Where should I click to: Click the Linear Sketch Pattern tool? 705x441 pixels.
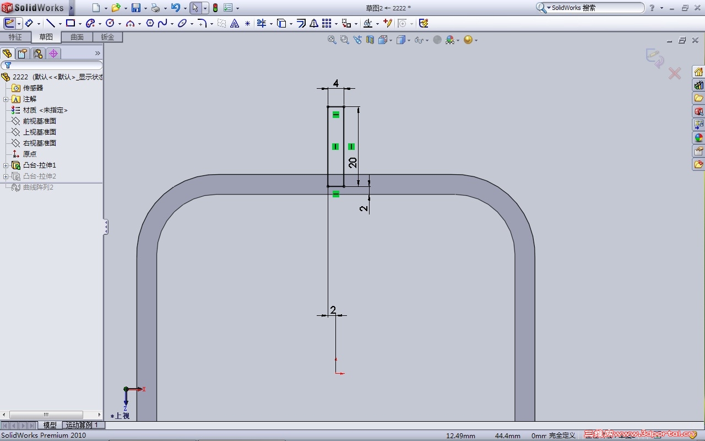327,23
